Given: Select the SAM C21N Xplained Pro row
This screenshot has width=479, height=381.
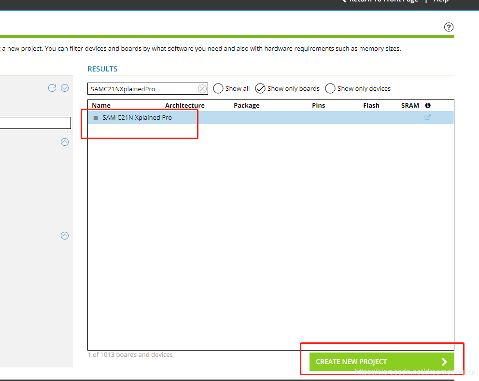Looking at the screenshot, I should 271,118.
